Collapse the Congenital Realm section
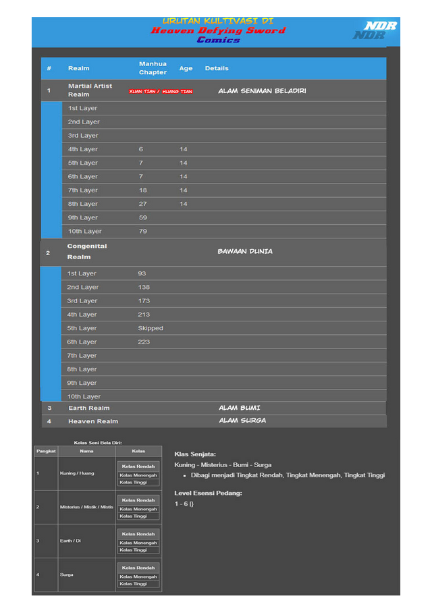This screenshot has height=611, width=432. point(87,251)
